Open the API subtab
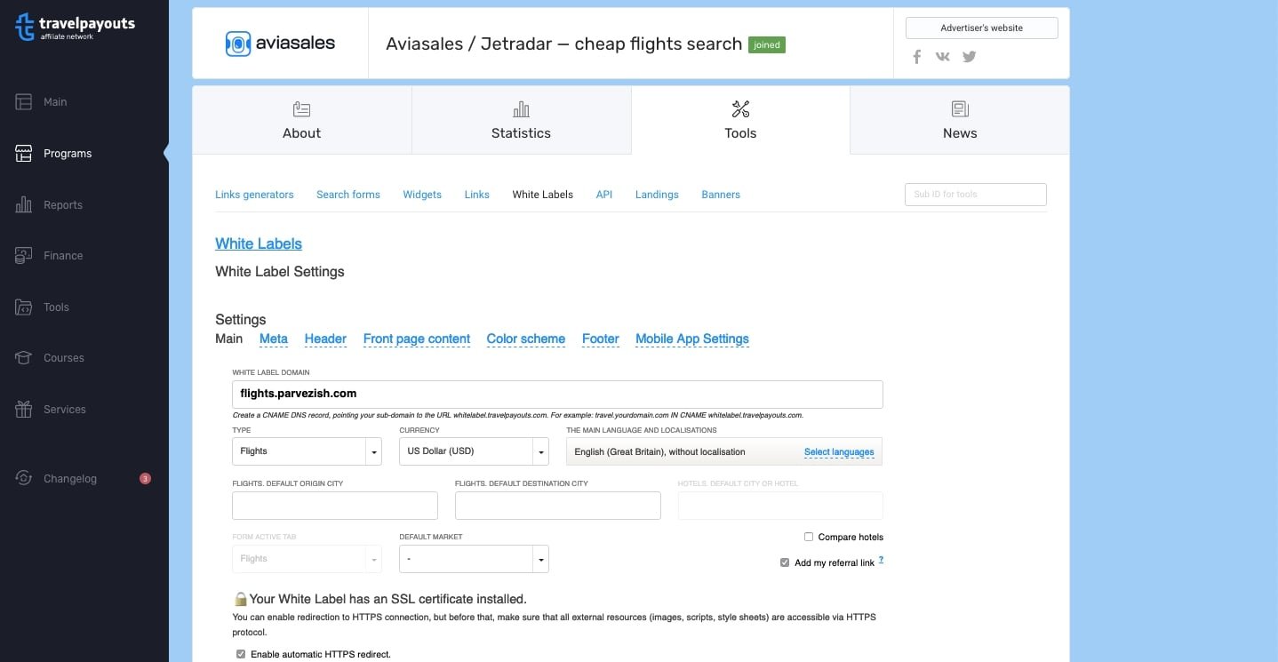 [x=604, y=195]
